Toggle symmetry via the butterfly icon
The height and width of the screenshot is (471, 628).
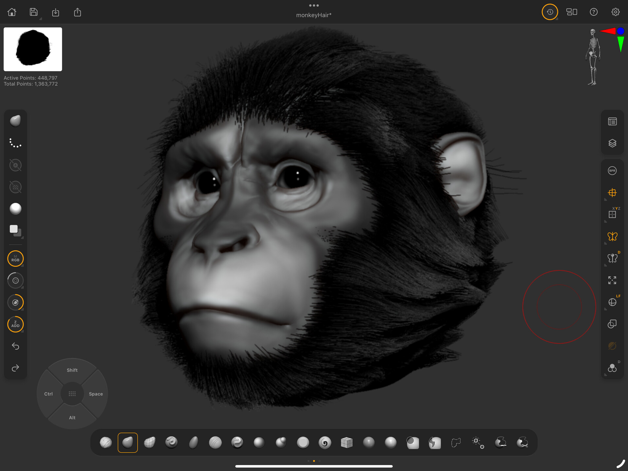click(x=612, y=236)
